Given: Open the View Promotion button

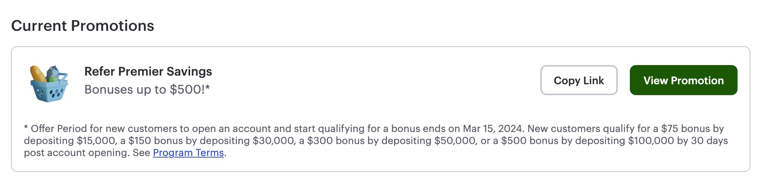Looking at the screenshot, I should tap(683, 80).
